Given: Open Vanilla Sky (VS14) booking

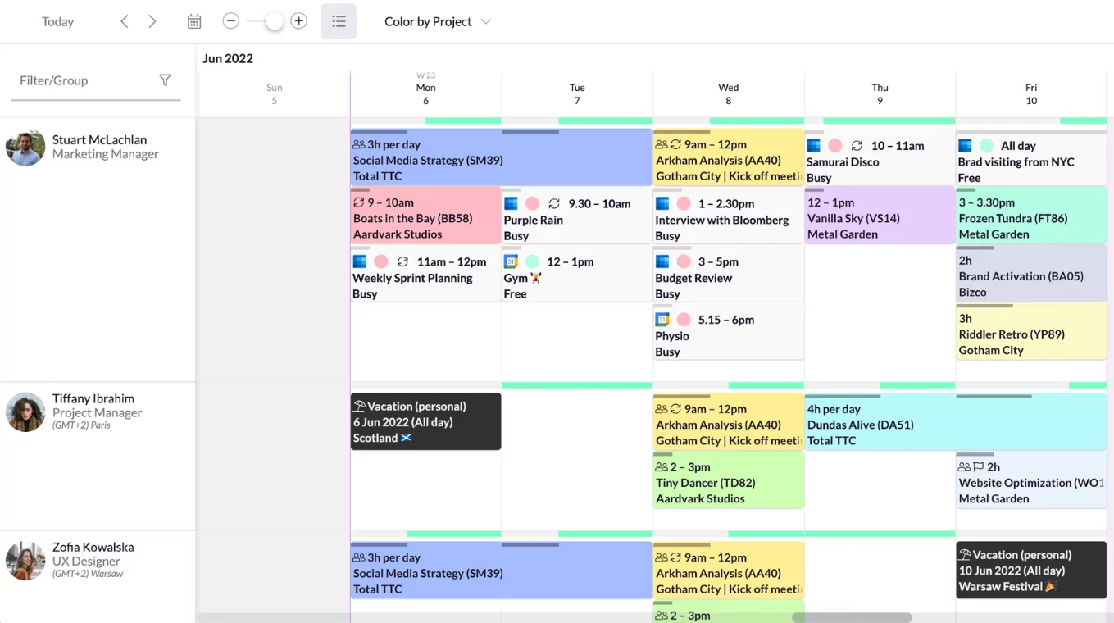Looking at the screenshot, I should tap(880, 216).
